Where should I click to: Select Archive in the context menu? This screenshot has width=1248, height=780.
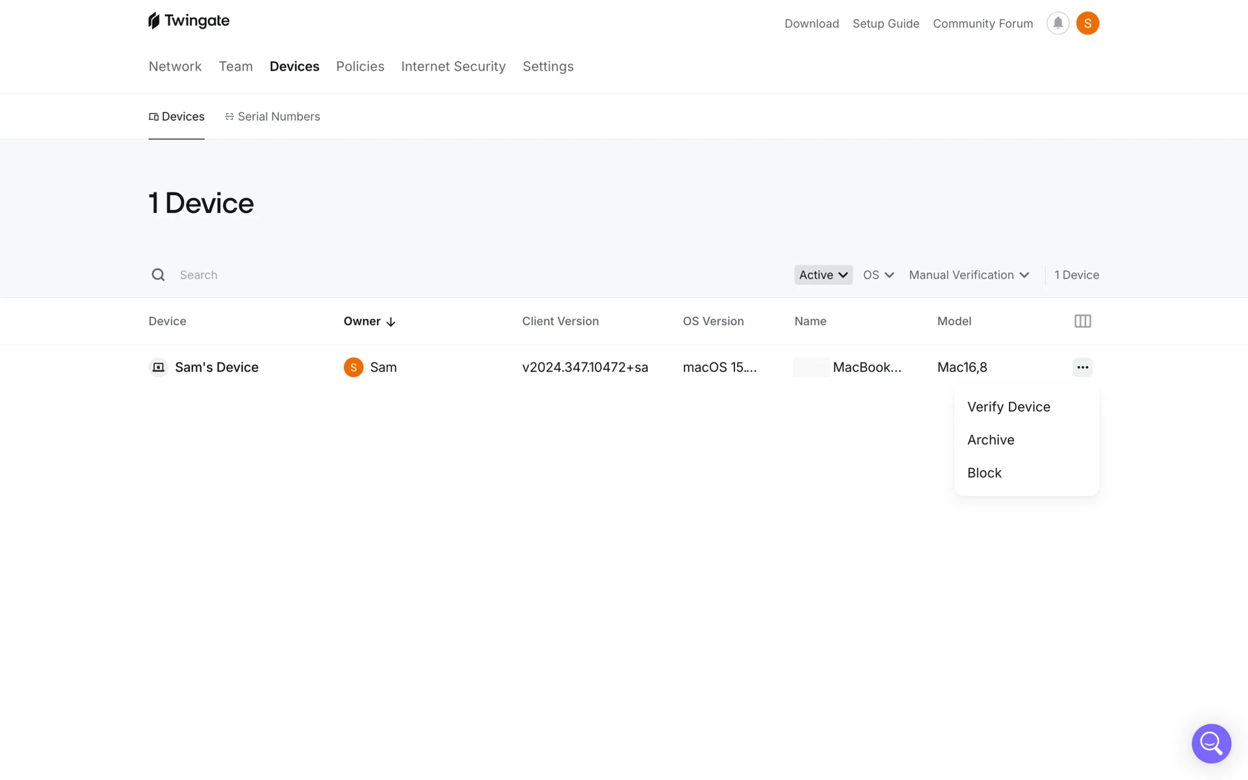pyautogui.click(x=991, y=440)
